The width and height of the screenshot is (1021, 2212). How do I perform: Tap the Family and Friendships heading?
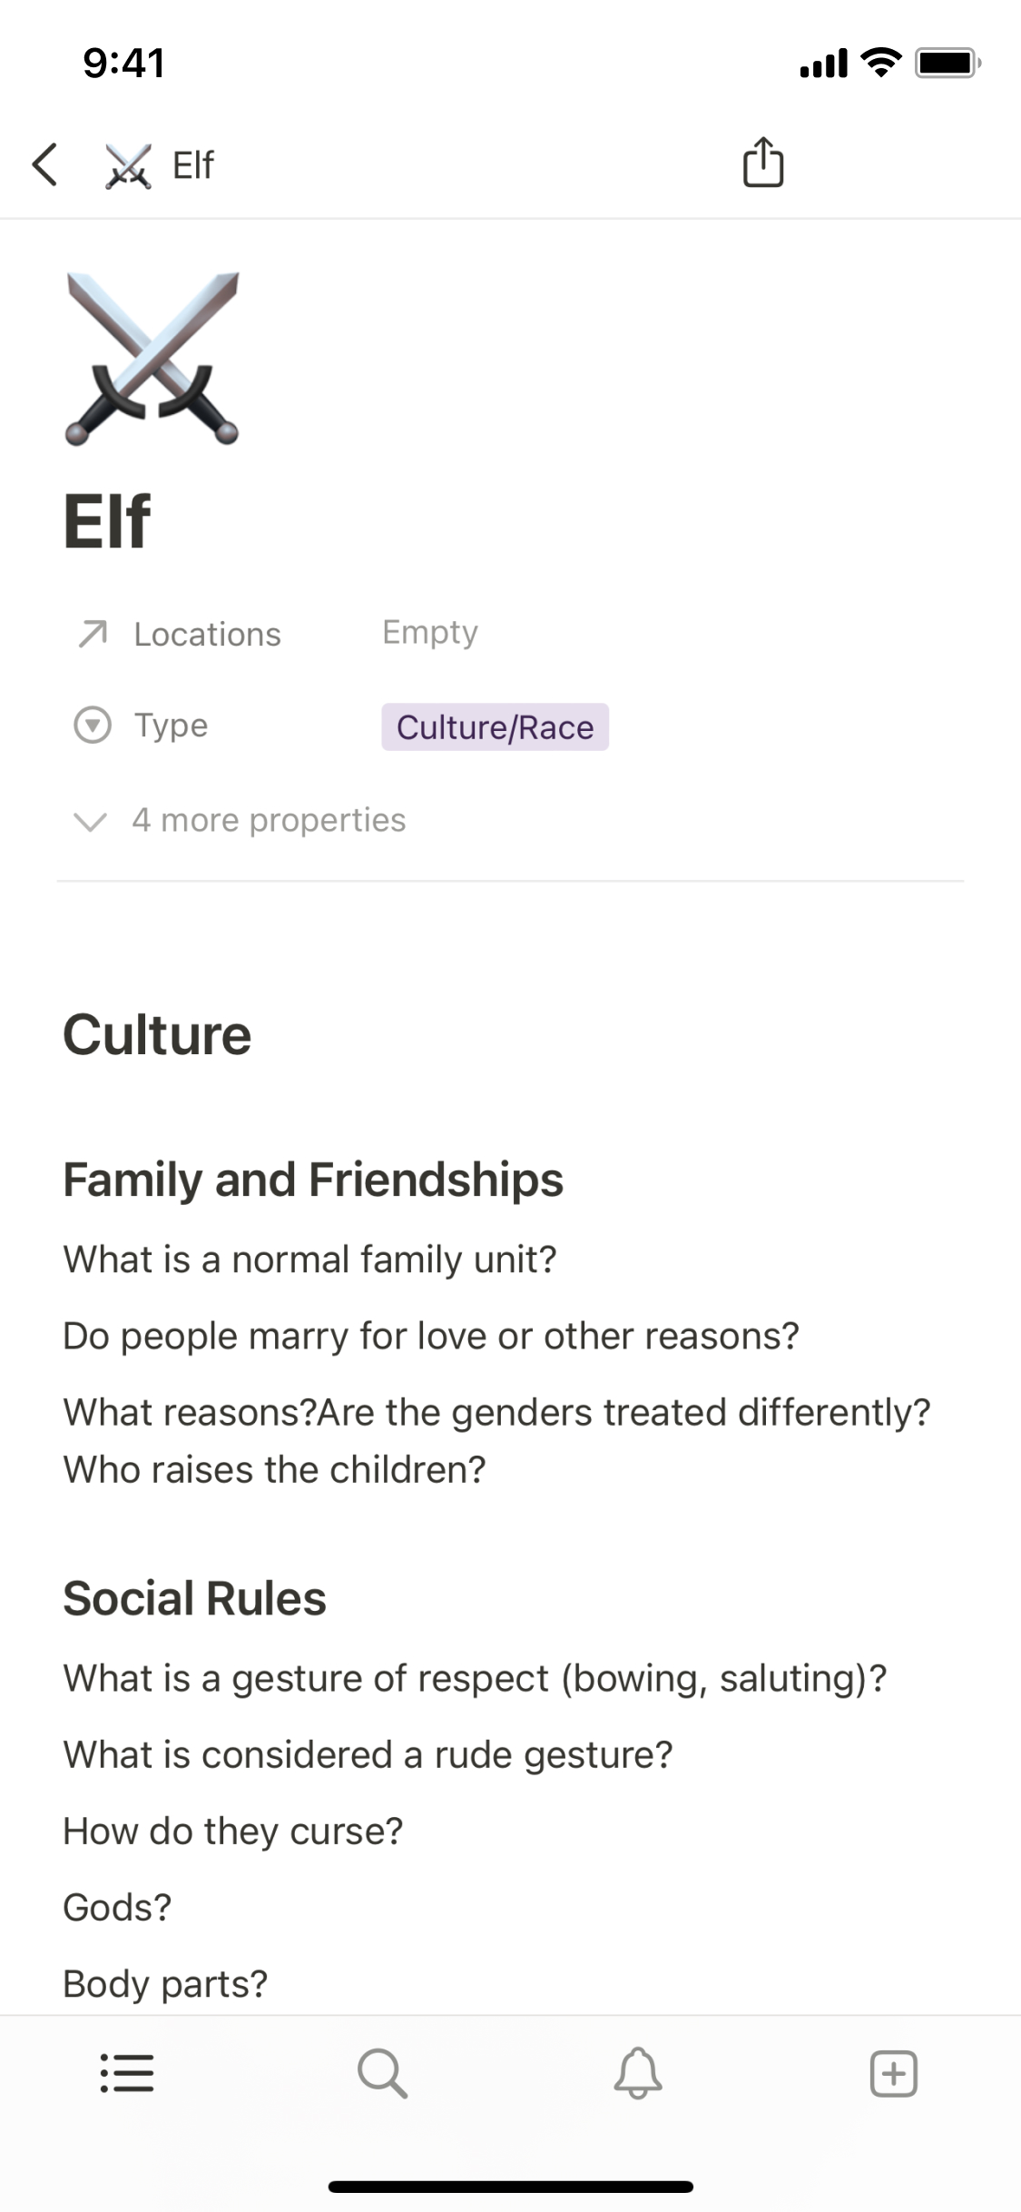click(313, 1180)
